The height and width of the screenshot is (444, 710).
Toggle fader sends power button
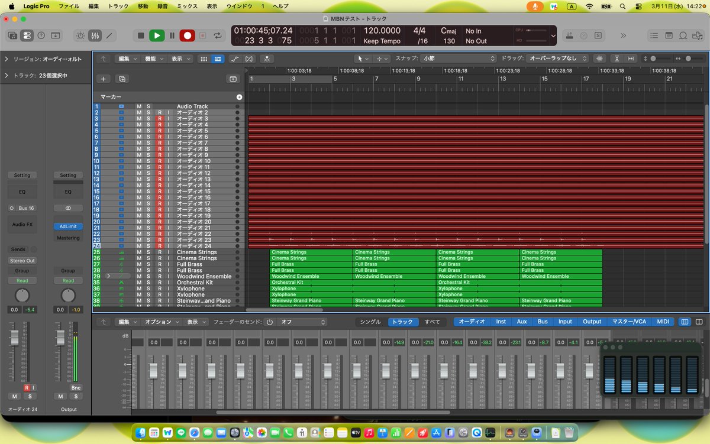pos(269,322)
